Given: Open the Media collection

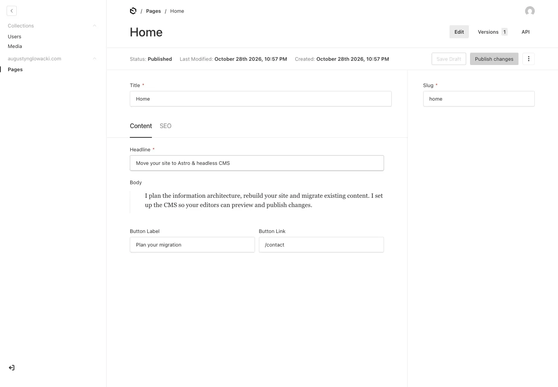Looking at the screenshot, I should click(15, 46).
